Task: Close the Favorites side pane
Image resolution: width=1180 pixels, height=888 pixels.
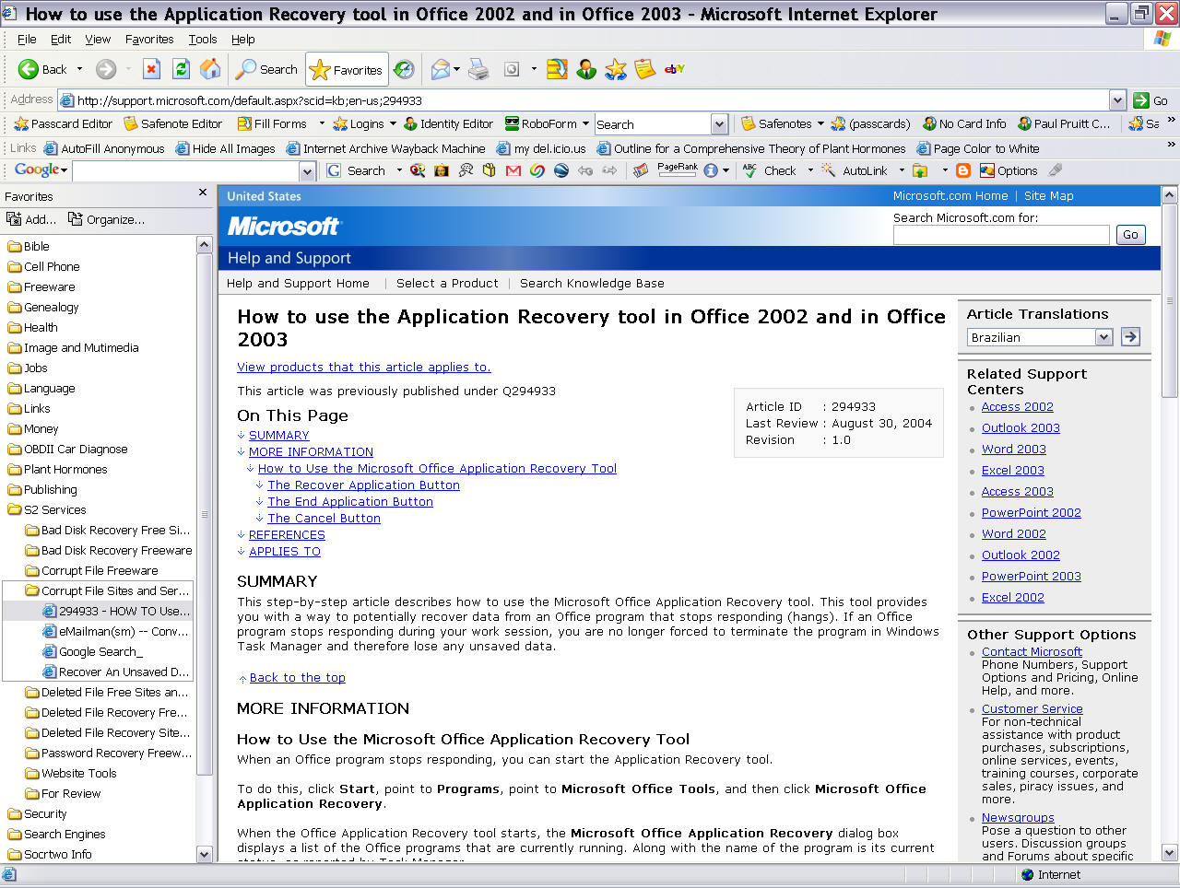Action: 203,193
